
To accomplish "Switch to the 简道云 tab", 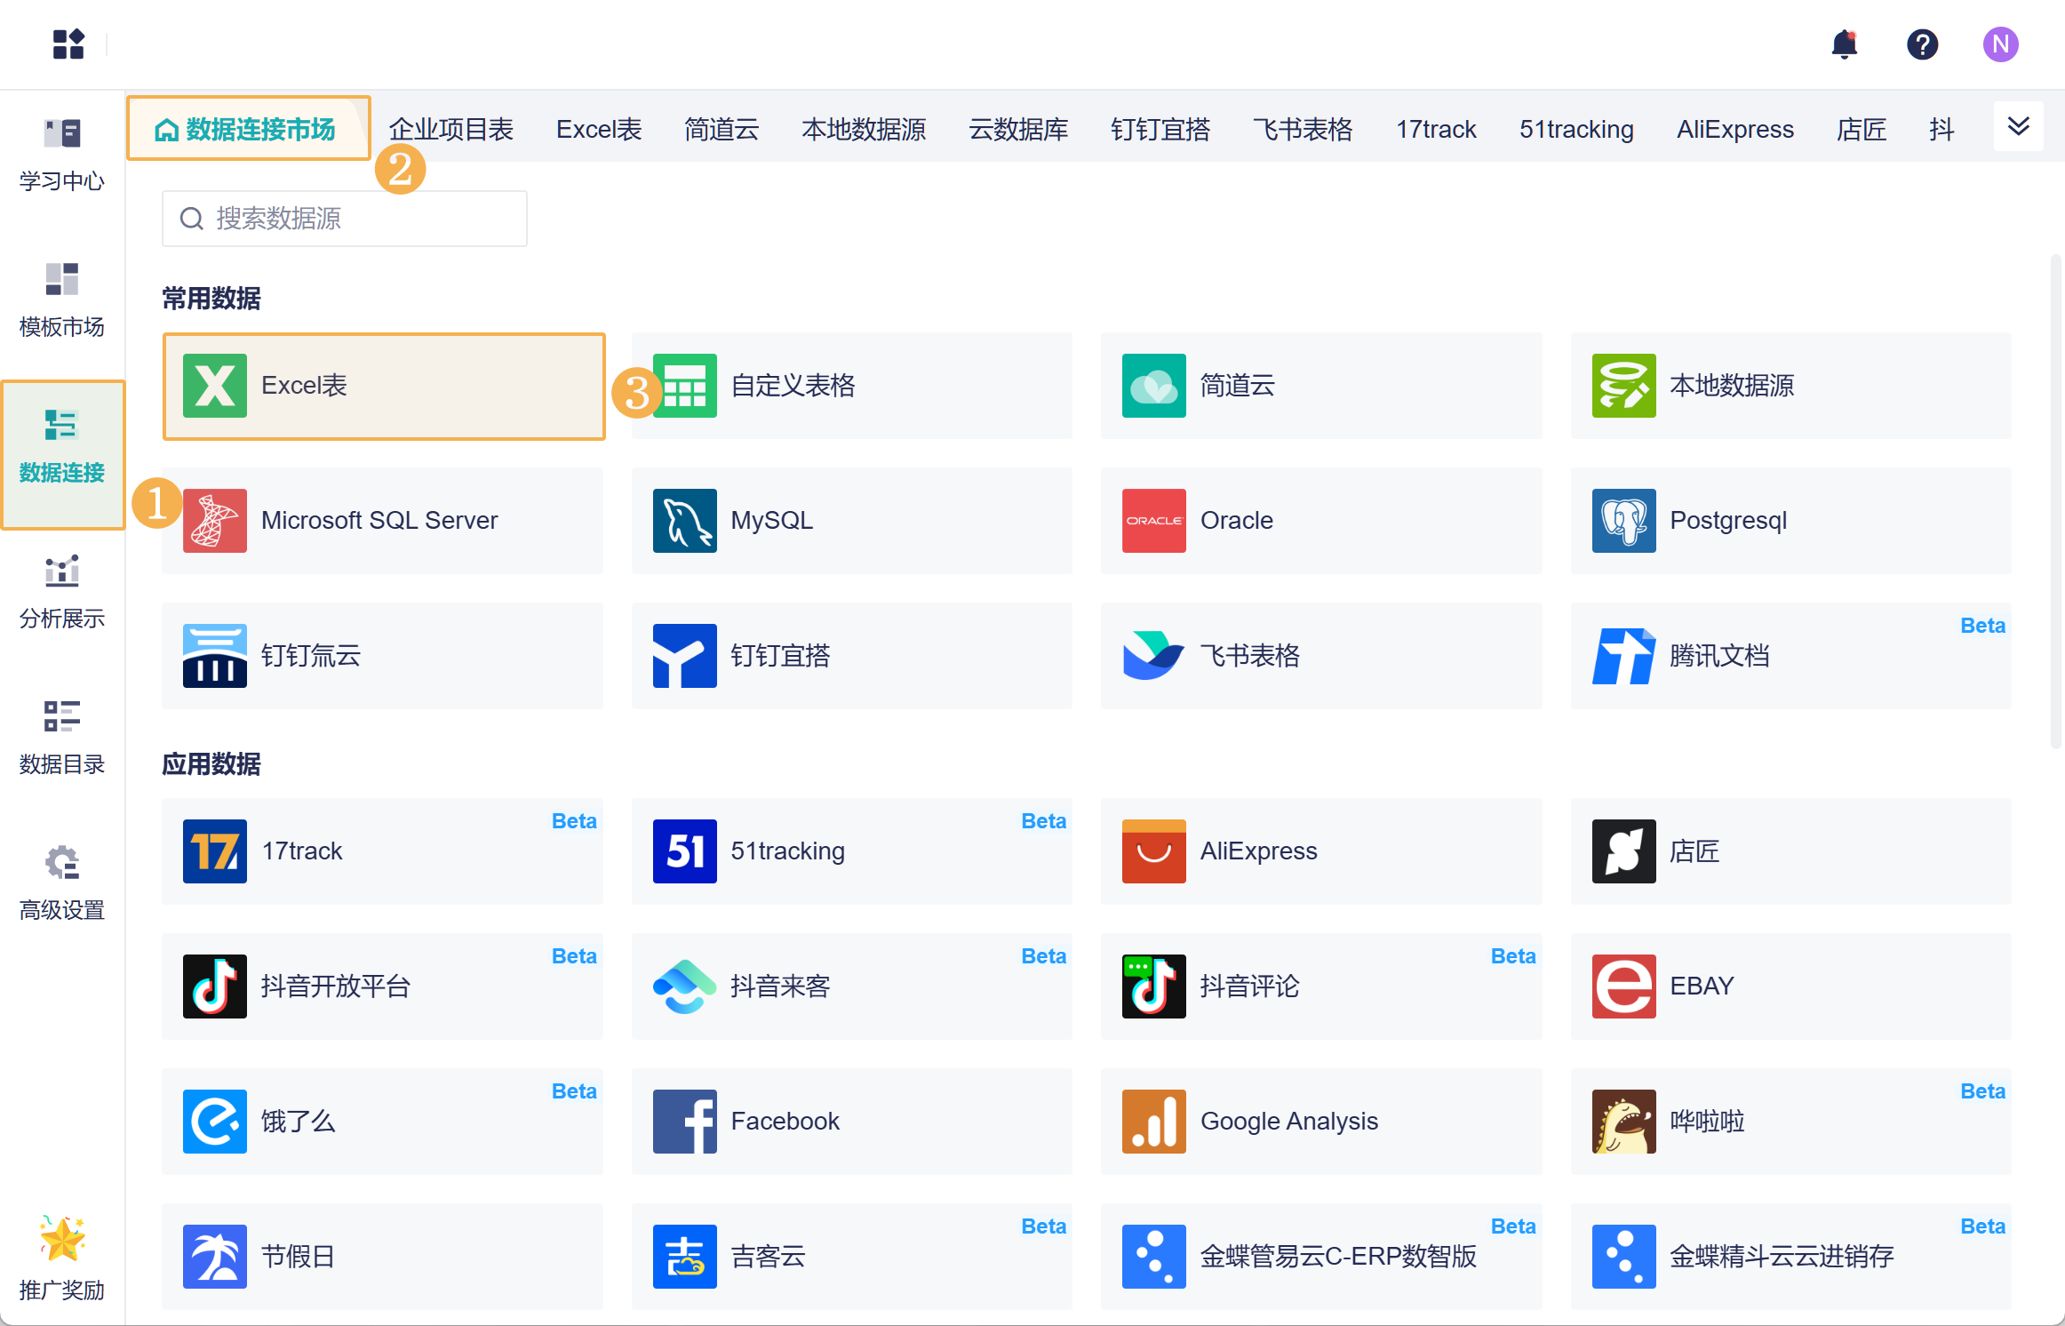I will (722, 130).
